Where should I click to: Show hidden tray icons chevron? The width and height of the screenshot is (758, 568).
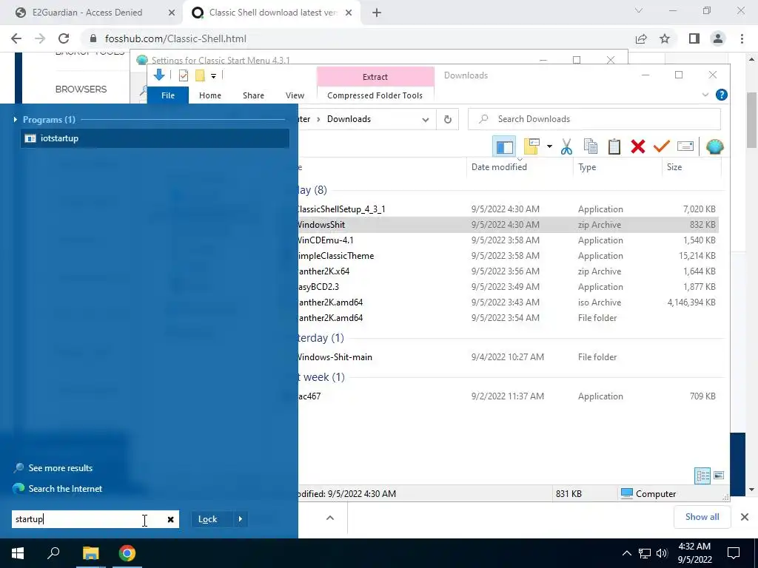coord(626,553)
